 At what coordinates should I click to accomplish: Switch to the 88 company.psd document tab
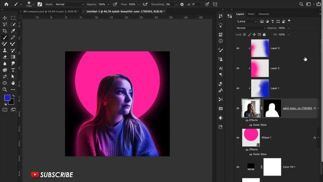click(50, 12)
